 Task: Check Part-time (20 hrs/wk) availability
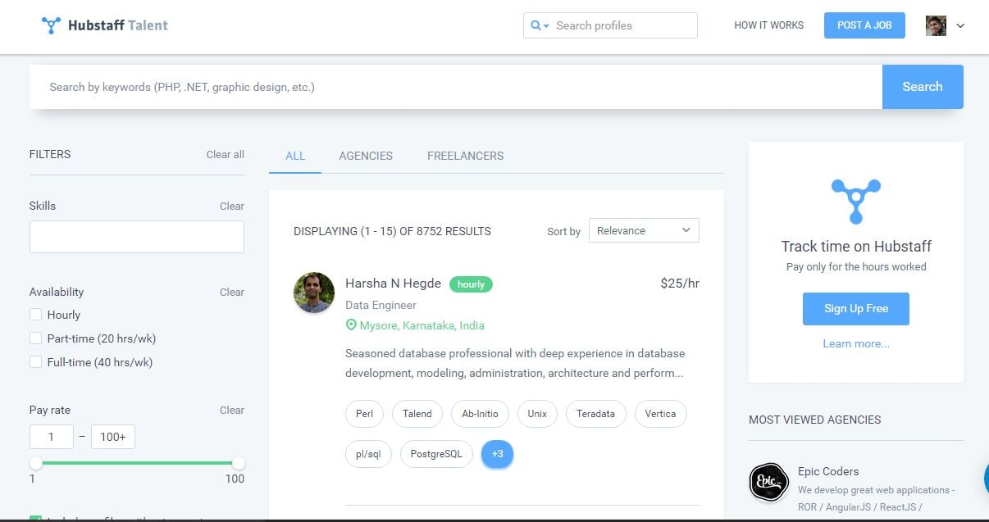(x=35, y=338)
